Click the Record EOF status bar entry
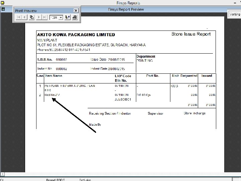This screenshot has height=181, width=241. click(56, 180)
